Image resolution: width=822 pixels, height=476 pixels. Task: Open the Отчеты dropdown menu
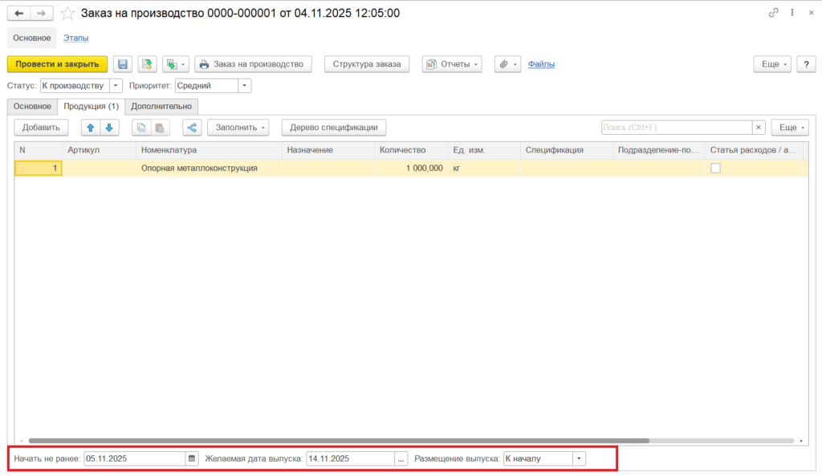(452, 64)
